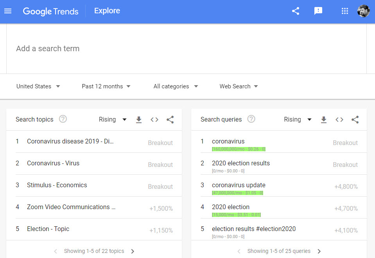Go to next page of search topics
Image resolution: width=375 pixels, height=258 pixels.
133,251
